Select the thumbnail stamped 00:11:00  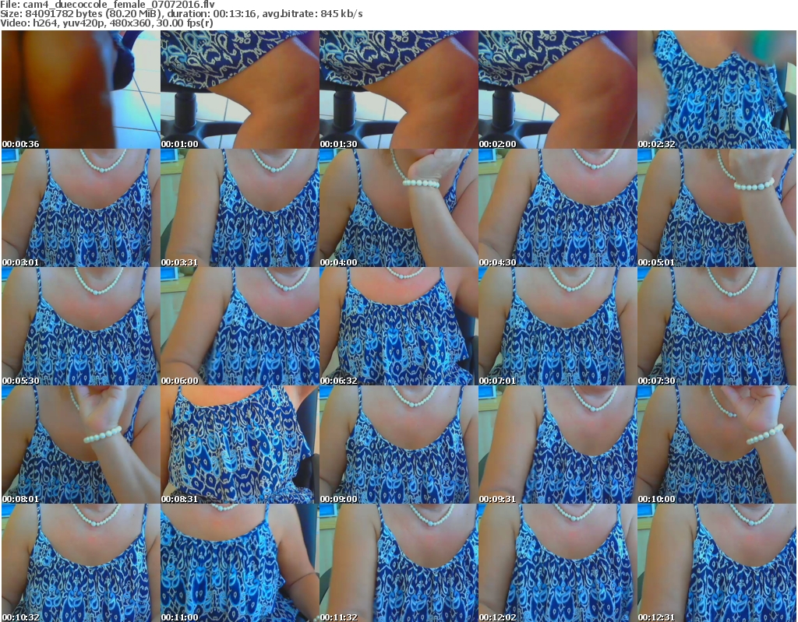click(240, 563)
